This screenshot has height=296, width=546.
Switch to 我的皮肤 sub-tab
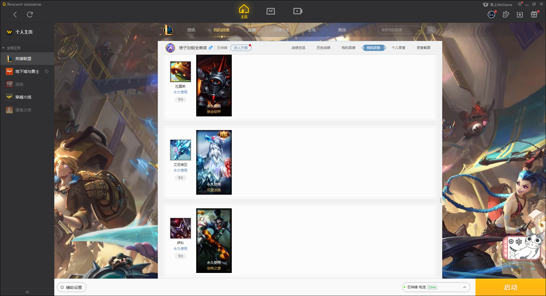(374, 48)
